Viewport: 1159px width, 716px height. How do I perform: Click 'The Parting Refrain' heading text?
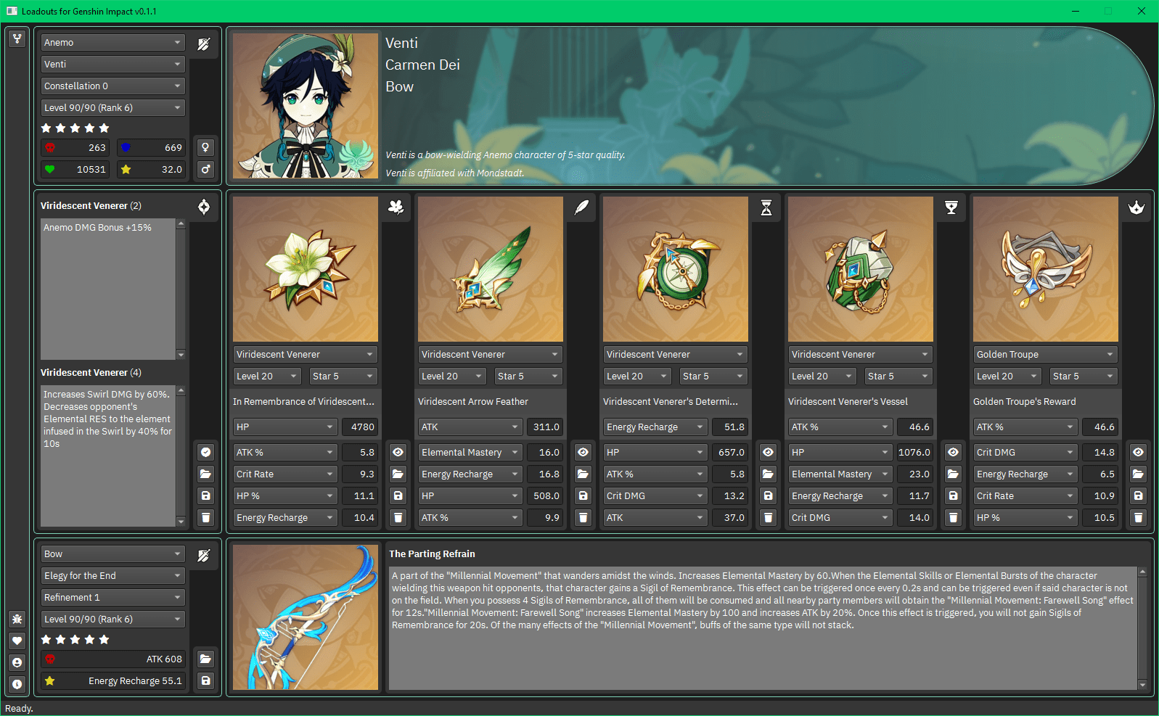(432, 554)
